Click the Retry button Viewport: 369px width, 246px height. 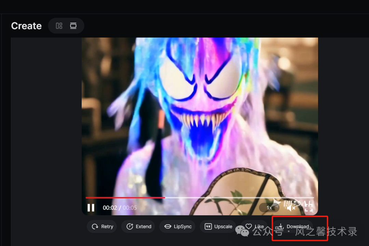click(x=102, y=227)
